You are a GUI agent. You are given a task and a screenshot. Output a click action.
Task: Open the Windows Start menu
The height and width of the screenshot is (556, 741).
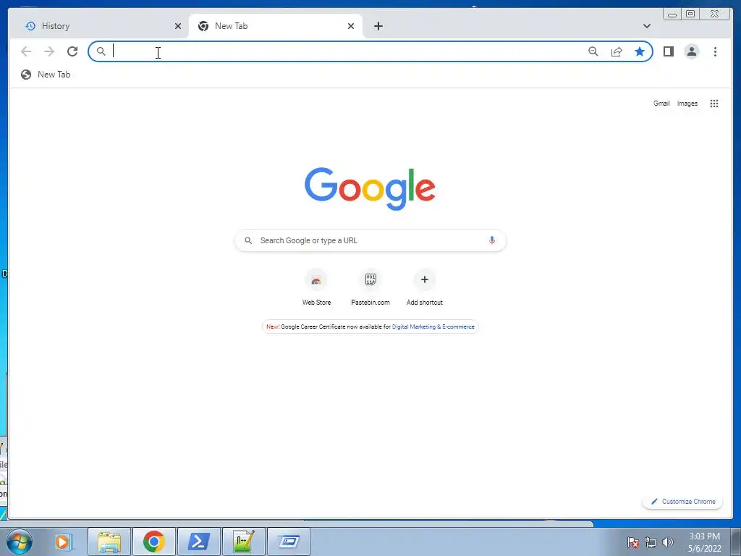coord(20,542)
